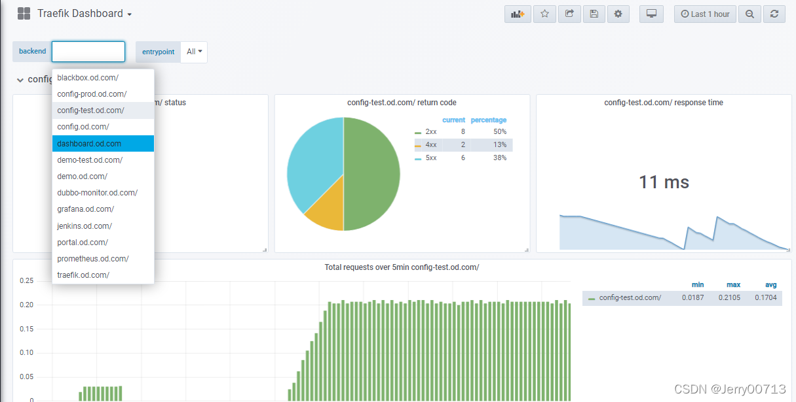Open the Last 1 hour time picker
796x402 pixels.
pos(705,14)
